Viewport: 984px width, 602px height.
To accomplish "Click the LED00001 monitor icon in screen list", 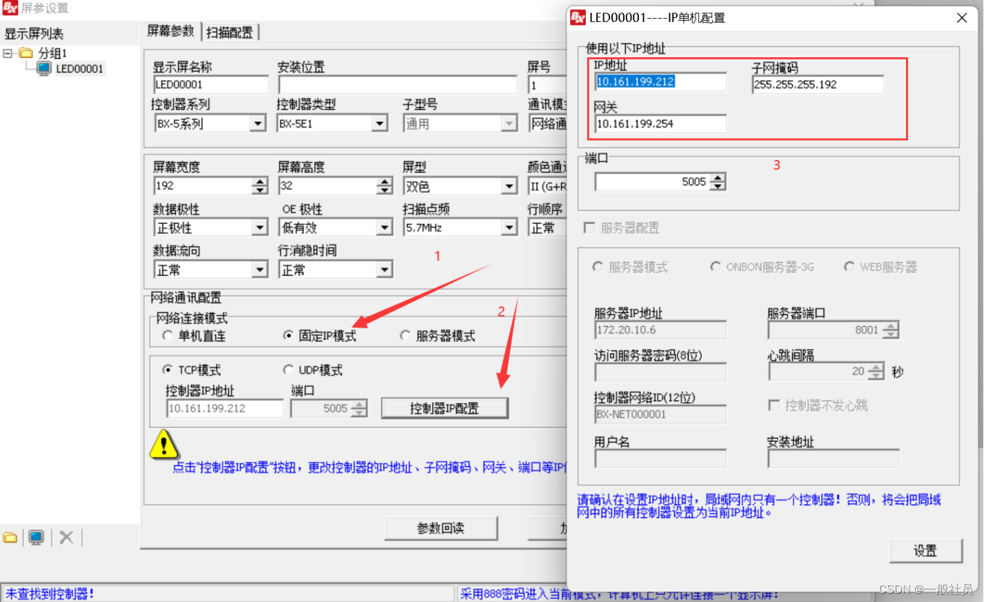I will point(44,68).
